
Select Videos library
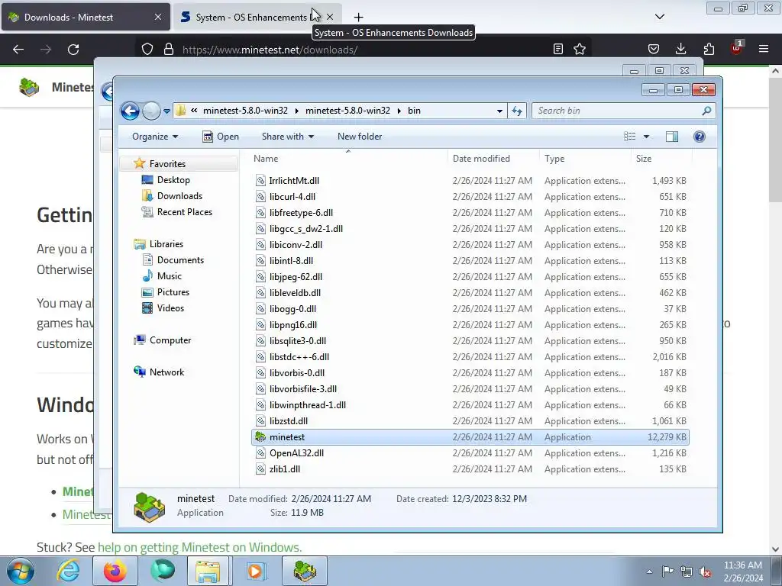(x=170, y=308)
